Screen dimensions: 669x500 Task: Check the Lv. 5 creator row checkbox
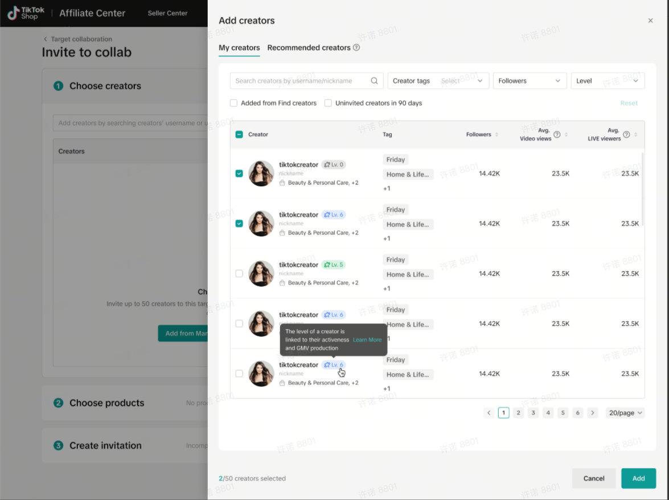tap(239, 273)
